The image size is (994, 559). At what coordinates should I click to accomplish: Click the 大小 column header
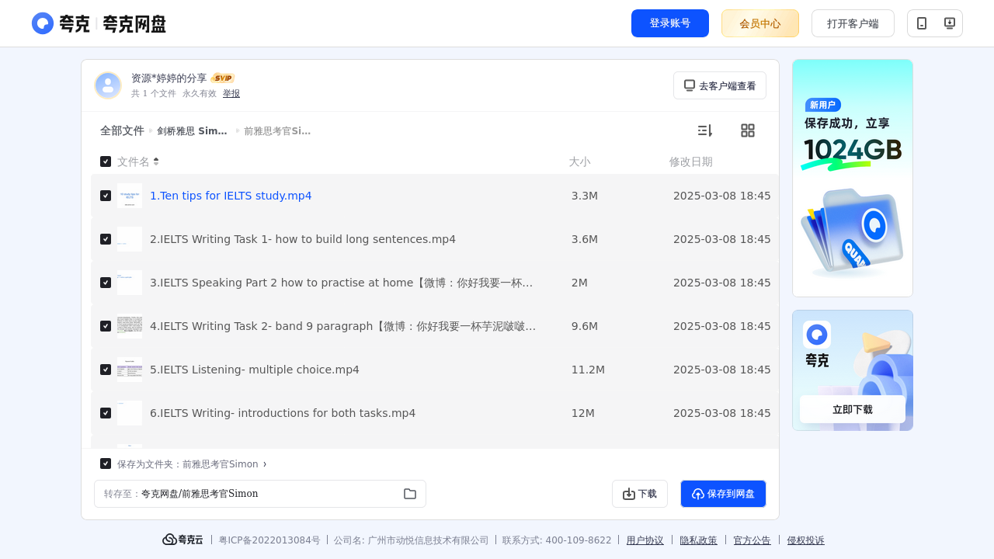click(579, 161)
